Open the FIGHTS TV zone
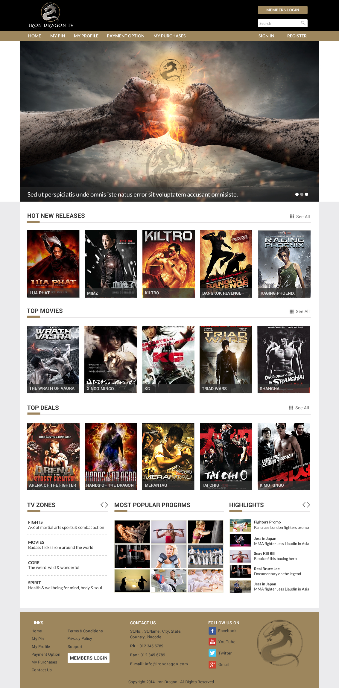 pos(66,525)
